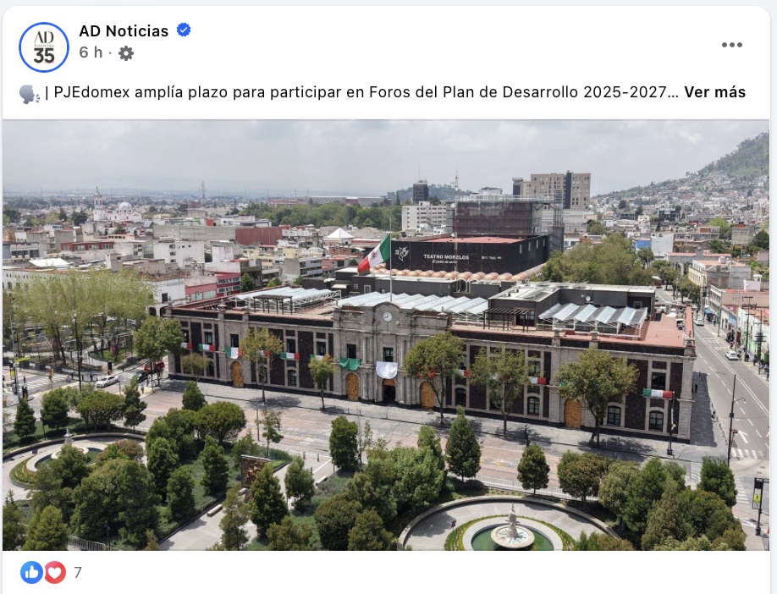Click the clock on the building facade
The image size is (777, 594).
tap(388, 316)
